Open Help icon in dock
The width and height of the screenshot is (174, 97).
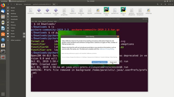(3, 40)
